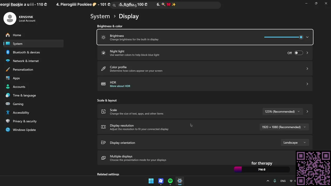Open Bluetooth & devices via its icon
This screenshot has height=186, width=331.
pos(8,52)
